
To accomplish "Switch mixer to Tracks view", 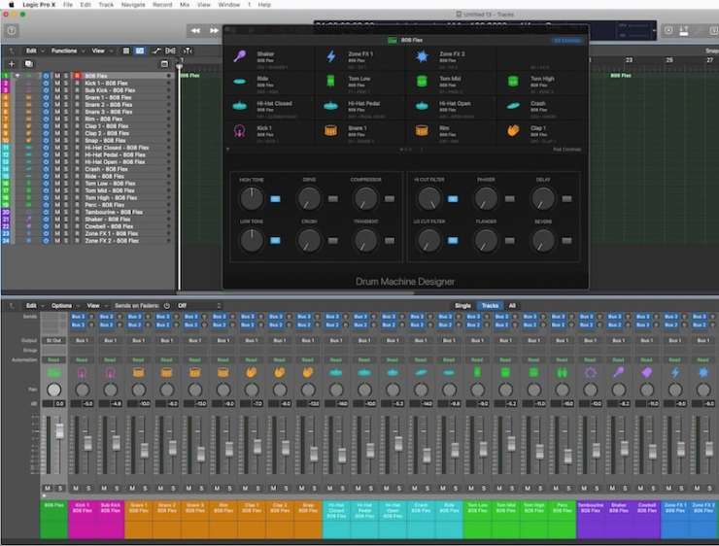I will (490, 306).
